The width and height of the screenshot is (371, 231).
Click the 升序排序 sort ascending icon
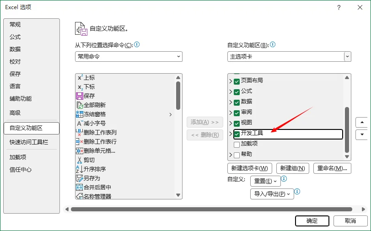(x=80, y=169)
